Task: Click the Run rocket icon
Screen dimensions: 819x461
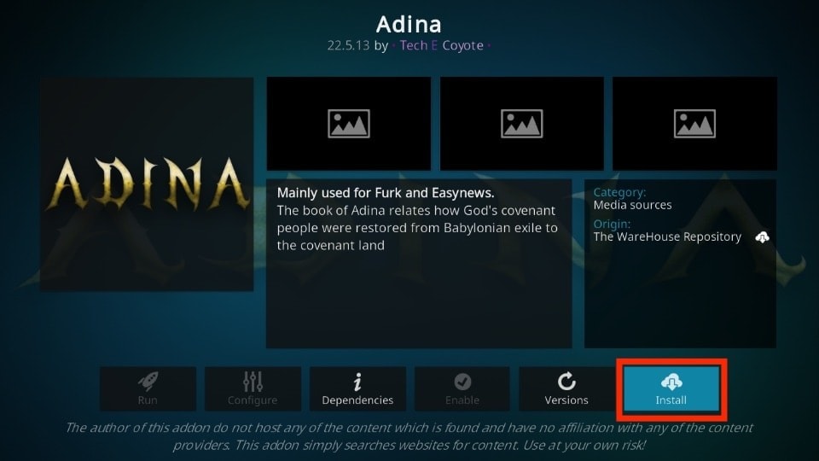Action: click(x=148, y=382)
